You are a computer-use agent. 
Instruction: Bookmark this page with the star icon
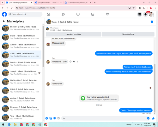click(134, 8)
